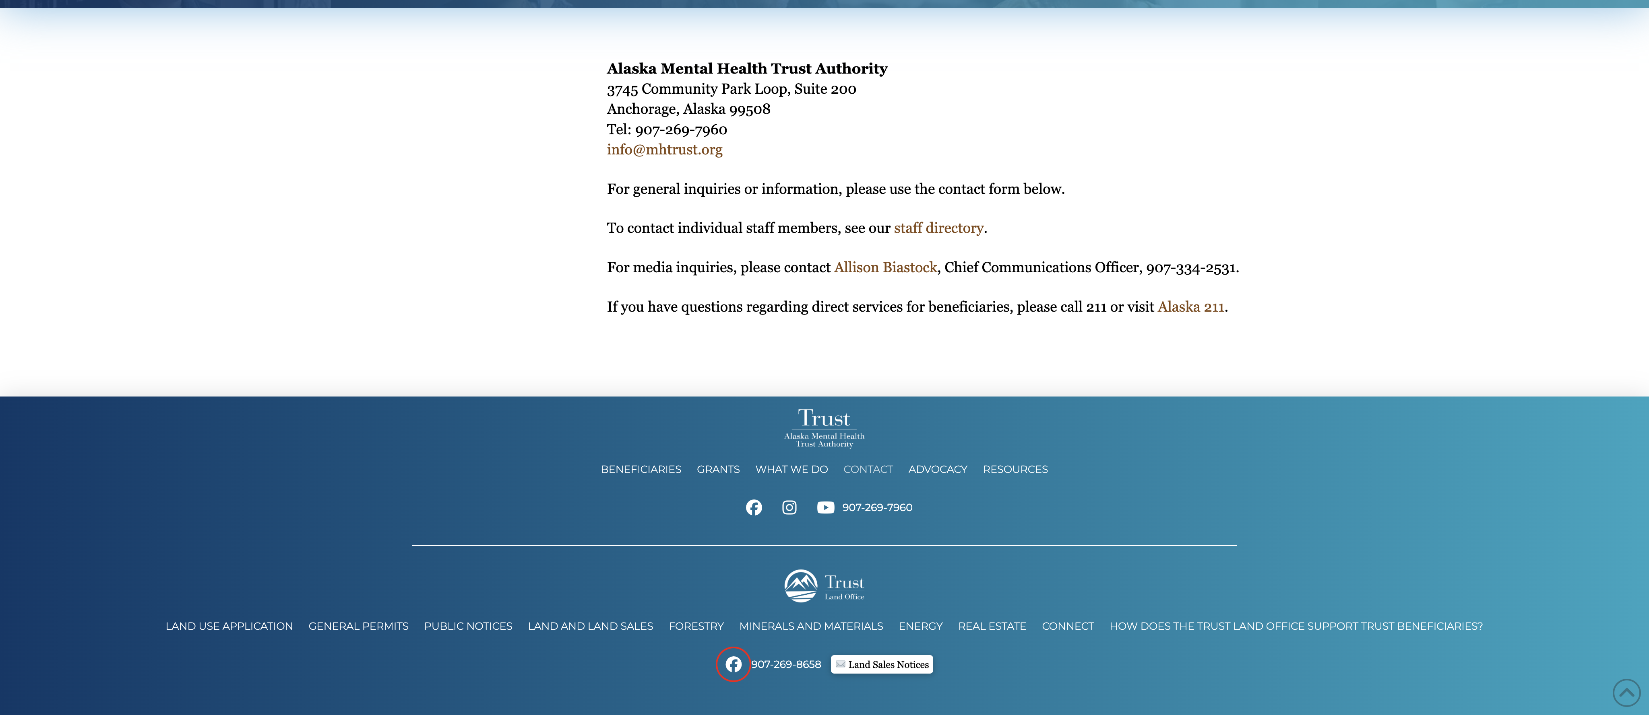
Task: Open the Trust Authority Facebook icon
Action: point(754,507)
